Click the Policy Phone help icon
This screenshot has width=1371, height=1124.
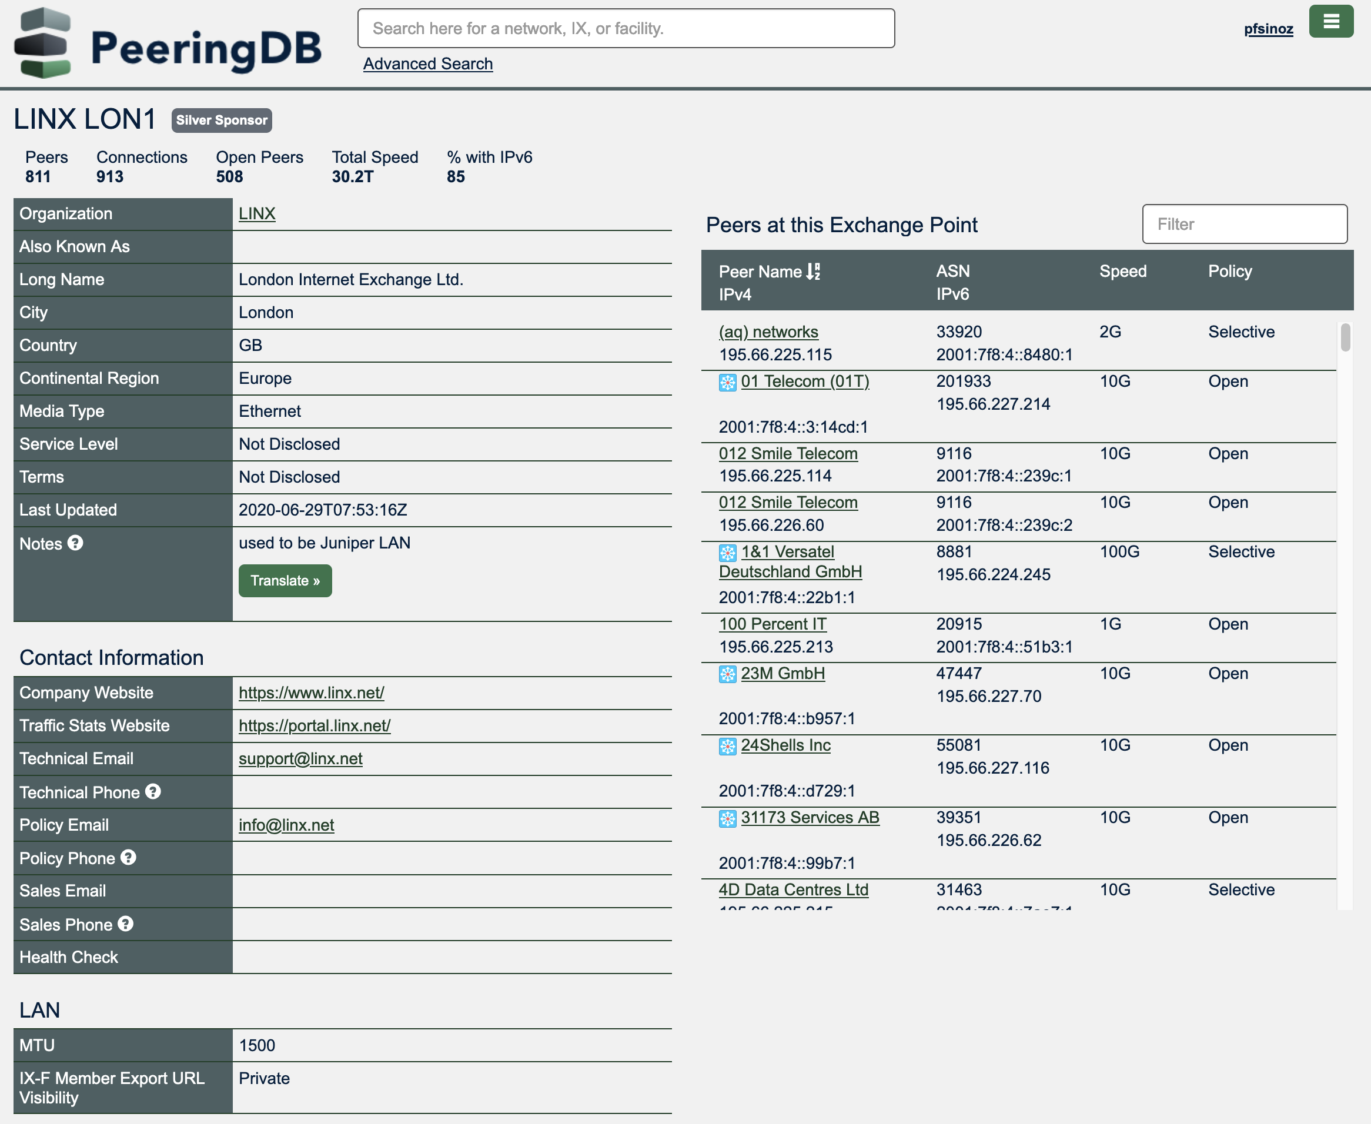[128, 857]
